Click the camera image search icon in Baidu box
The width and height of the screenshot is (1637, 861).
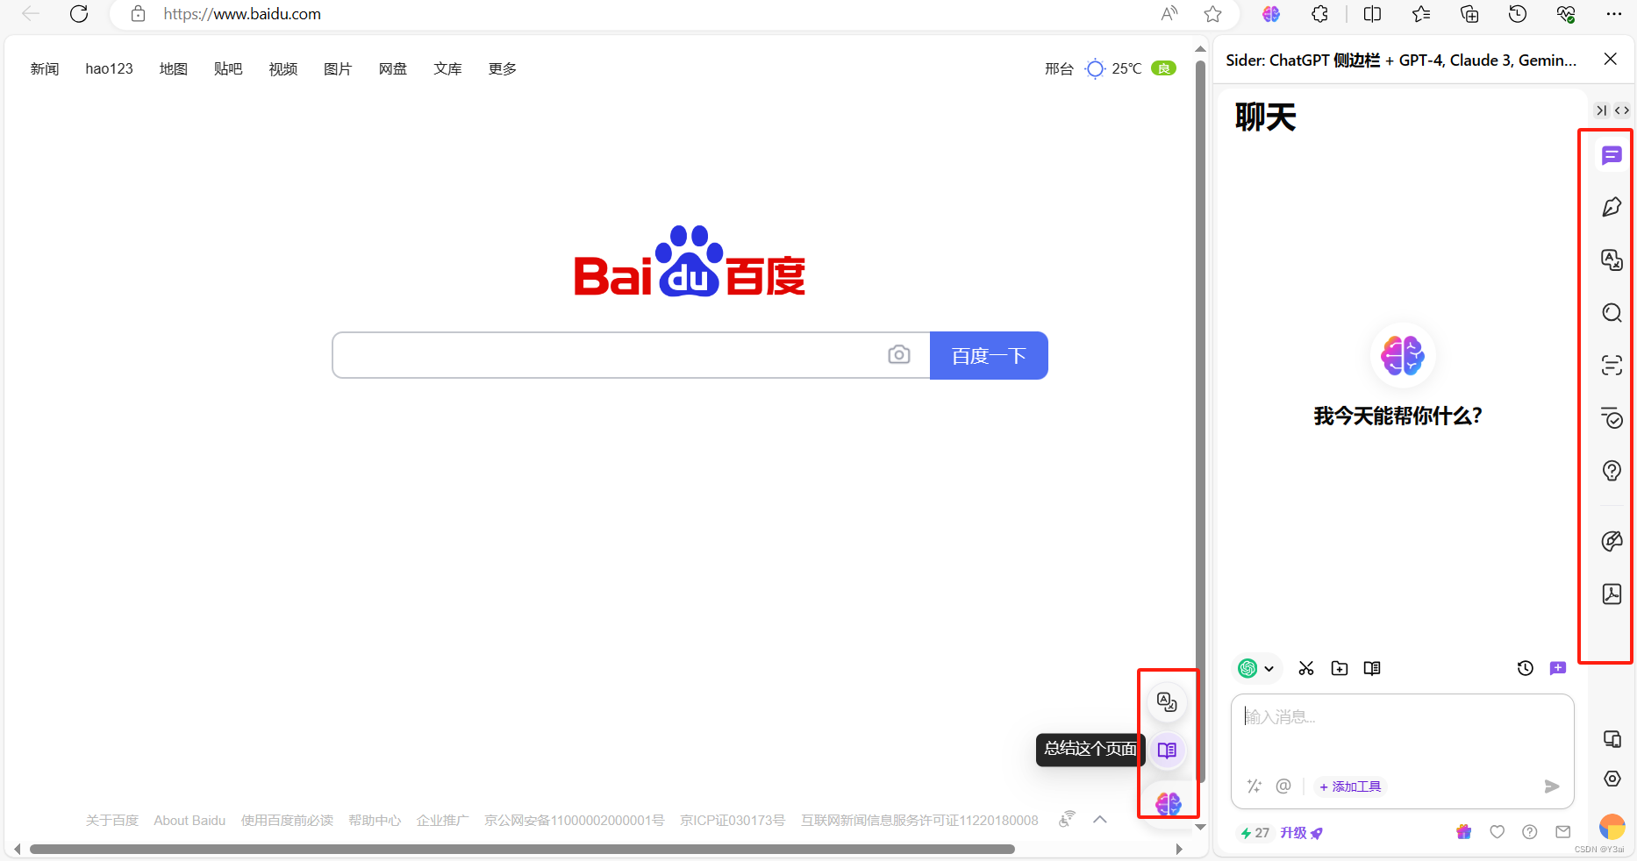(x=899, y=354)
